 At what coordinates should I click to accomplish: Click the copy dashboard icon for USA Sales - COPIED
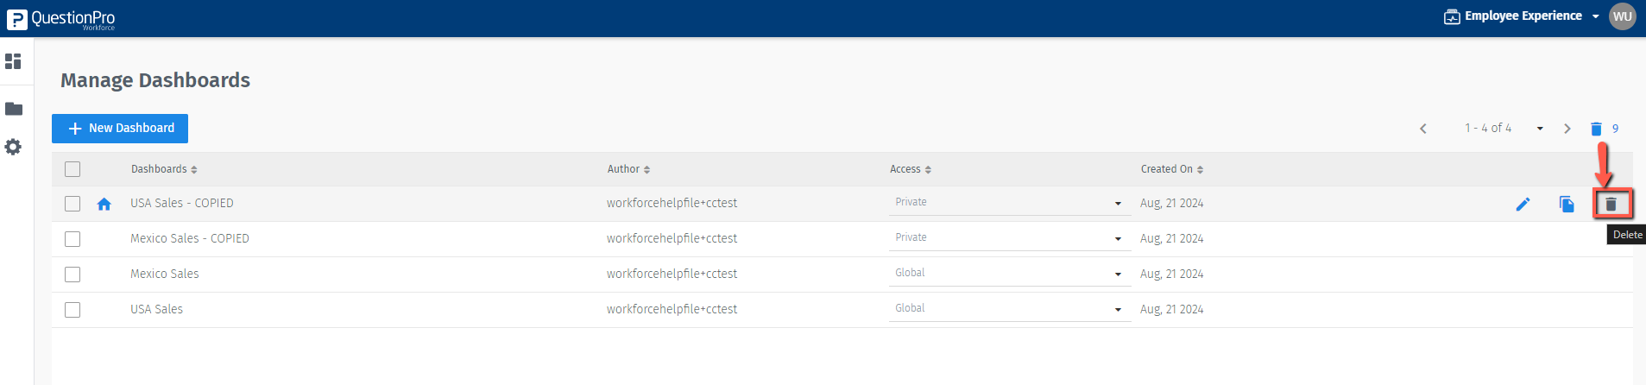point(1567,204)
